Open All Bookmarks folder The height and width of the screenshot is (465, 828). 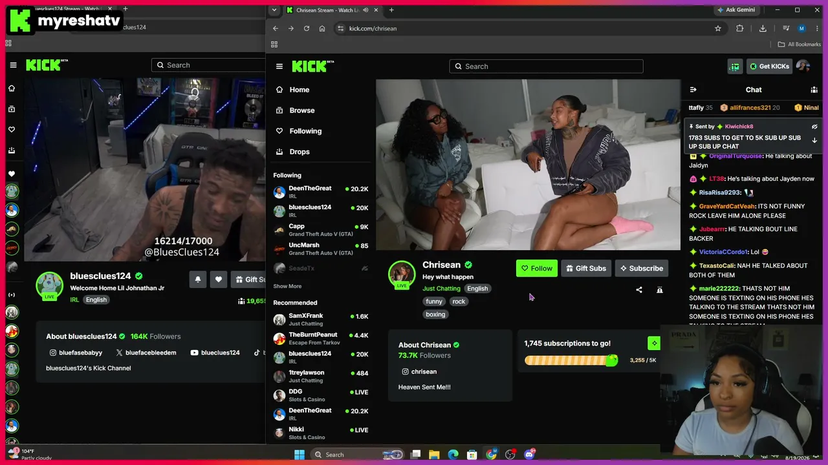pyautogui.click(x=799, y=44)
